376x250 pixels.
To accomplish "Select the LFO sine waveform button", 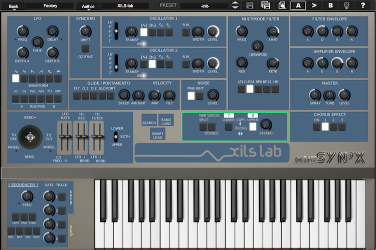I will tap(16, 78).
